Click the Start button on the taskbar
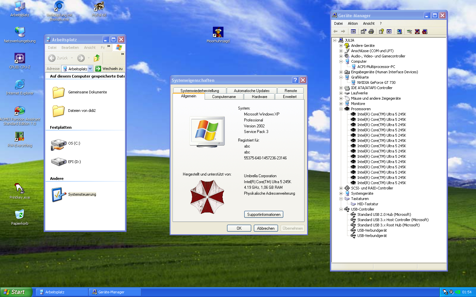This screenshot has width=476, height=297. click(x=16, y=292)
